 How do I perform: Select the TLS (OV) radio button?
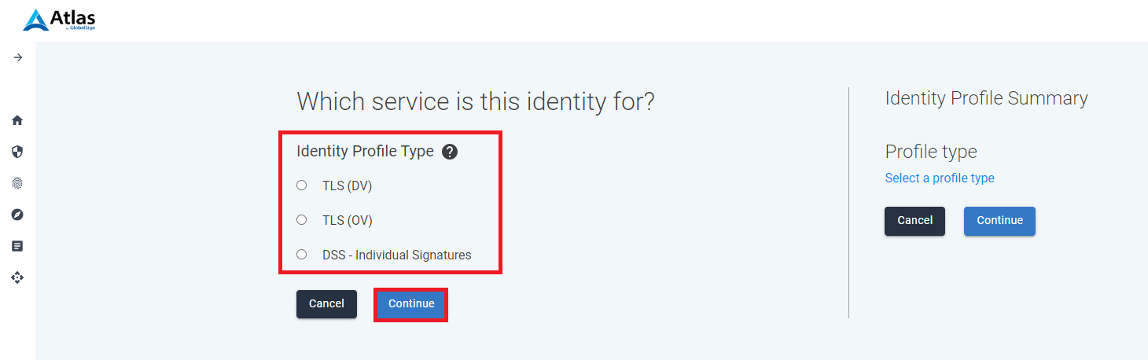tap(301, 220)
